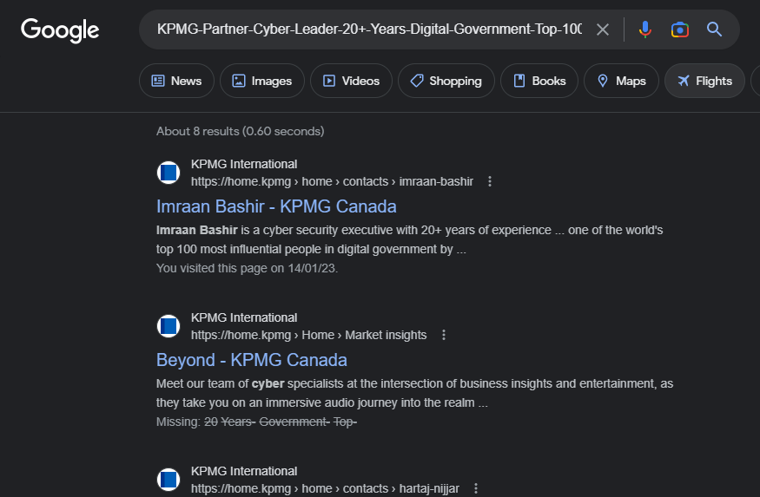The image size is (760, 497).
Task: Click hartaj-nijjar breadcrumb URL
Action: (x=325, y=488)
